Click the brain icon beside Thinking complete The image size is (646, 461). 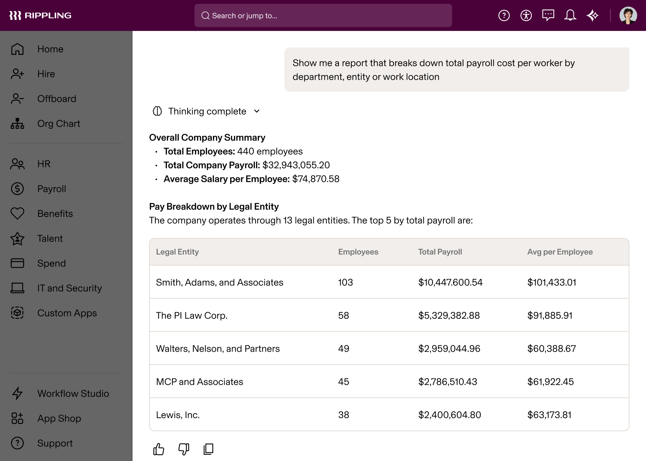[x=157, y=111]
